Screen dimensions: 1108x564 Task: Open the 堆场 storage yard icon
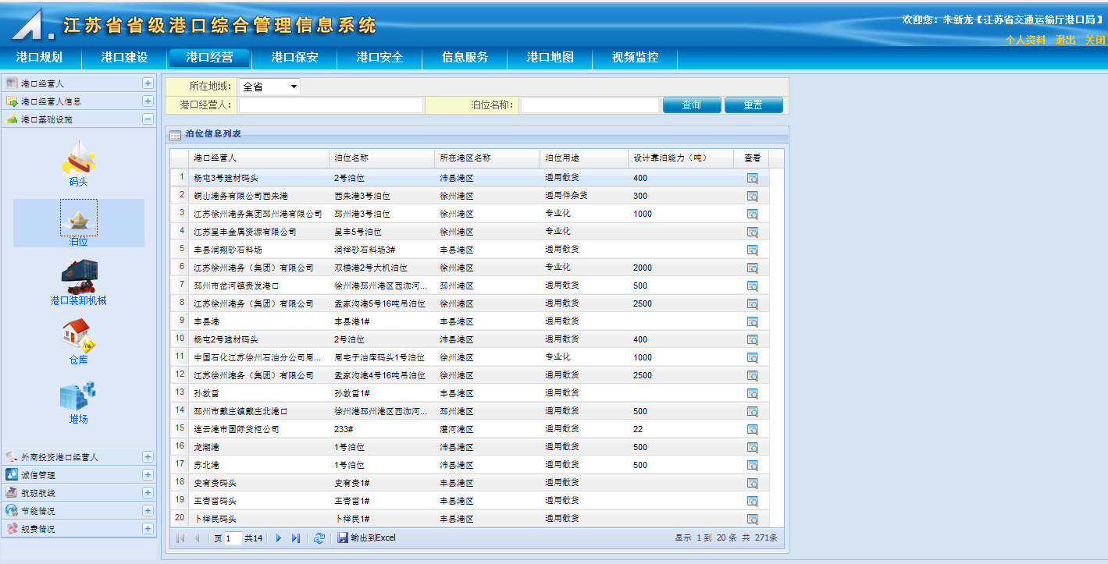pyautogui.click(x=78, y=397)
